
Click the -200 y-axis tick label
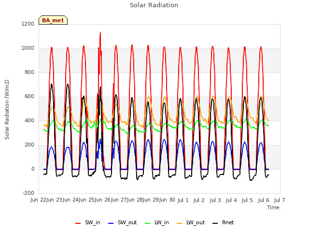(x=28, y=193)
